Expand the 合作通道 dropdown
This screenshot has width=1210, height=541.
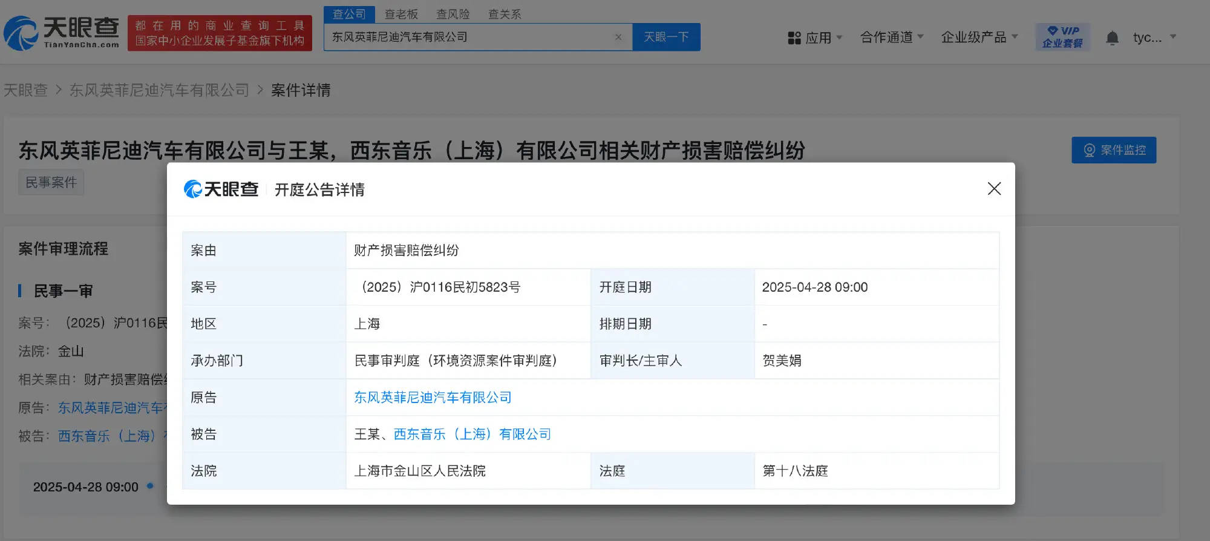892,37
